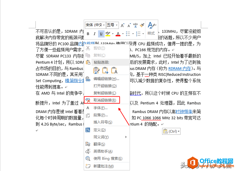Click the paragraph icon beside 段落
This screenshot has width=236, height=171.
[x=88, y=115]
